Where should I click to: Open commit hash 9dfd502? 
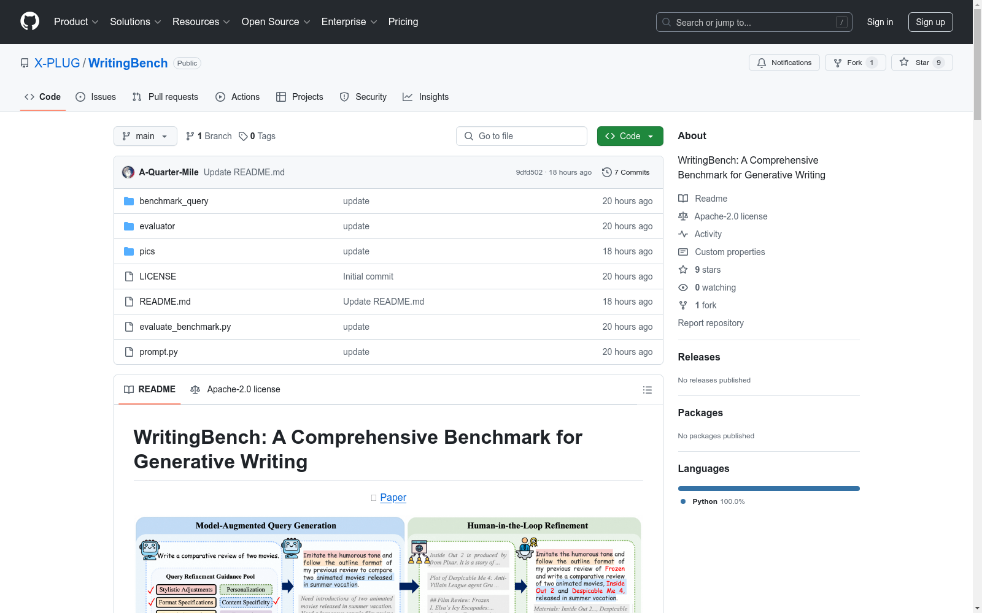[529, 172]
